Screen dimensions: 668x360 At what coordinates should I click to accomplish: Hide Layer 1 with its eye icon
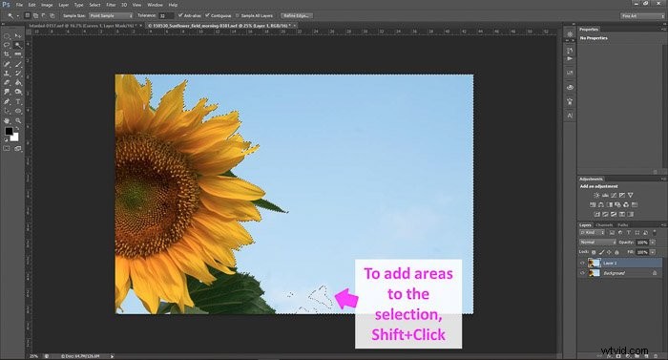click(582, 264)
